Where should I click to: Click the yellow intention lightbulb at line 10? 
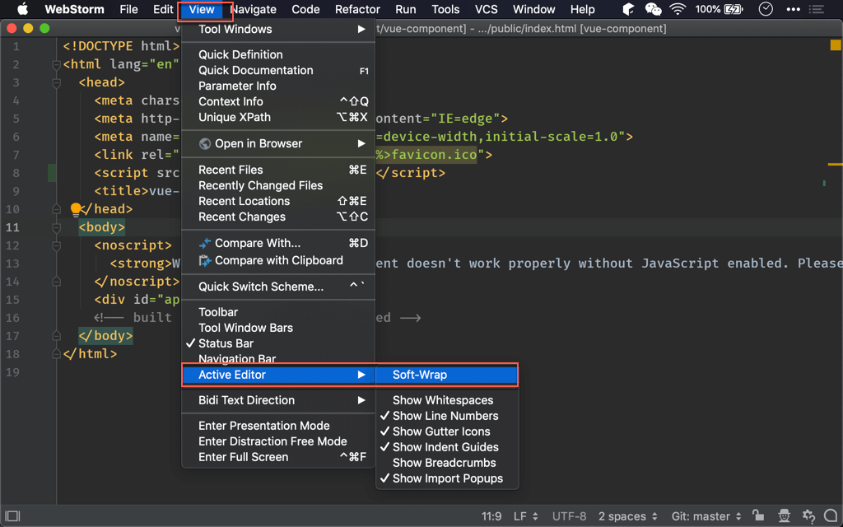pyautogui.click(x=76, y=209)
